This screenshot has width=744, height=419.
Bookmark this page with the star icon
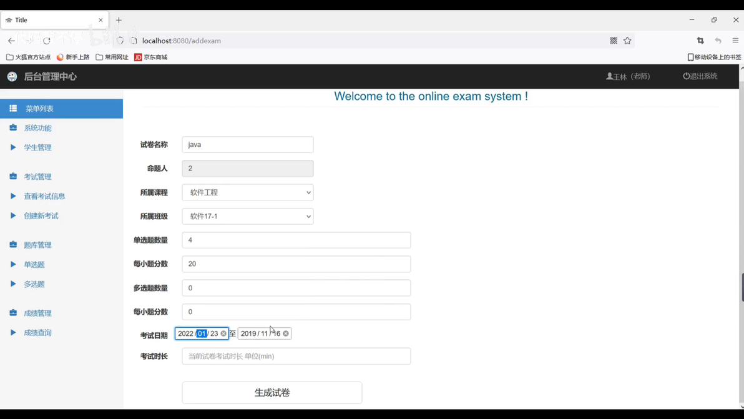coord(627,41)
